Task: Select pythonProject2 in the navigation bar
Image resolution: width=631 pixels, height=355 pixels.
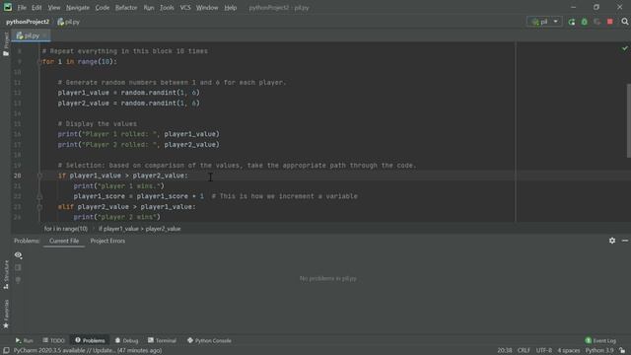Action: [x=28, y=22]
